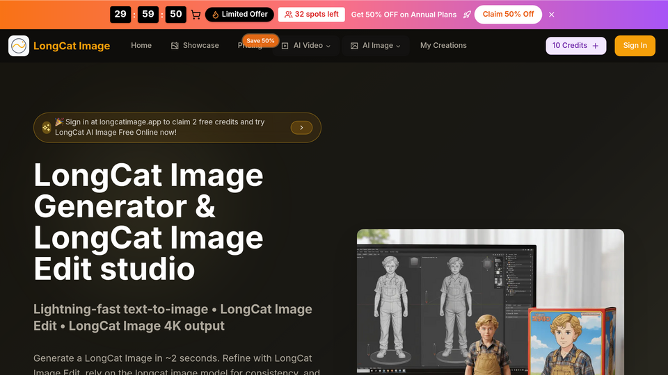Click Claim 50% Off button
Viewport: 668px width, 375px height.
tap(508, 15)
